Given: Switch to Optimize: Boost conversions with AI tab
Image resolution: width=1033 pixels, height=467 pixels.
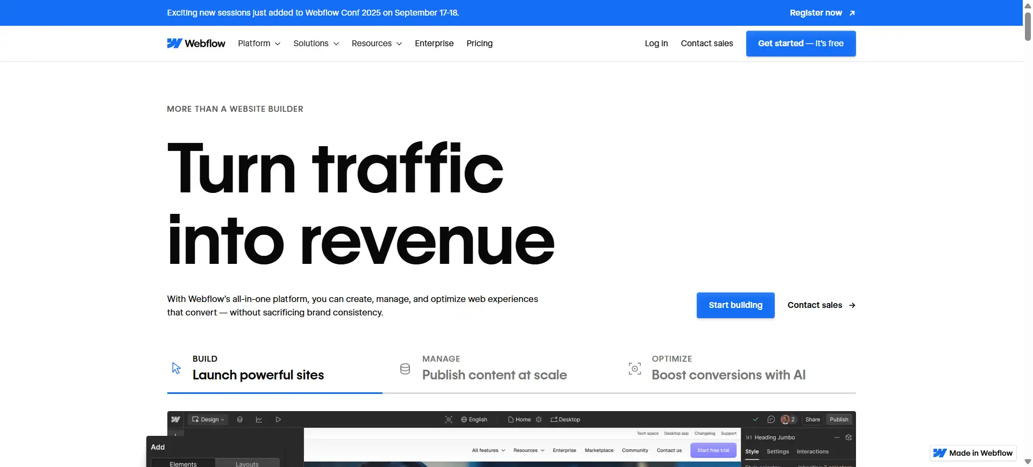Looking at the screenshot, I should pos(717,369).
